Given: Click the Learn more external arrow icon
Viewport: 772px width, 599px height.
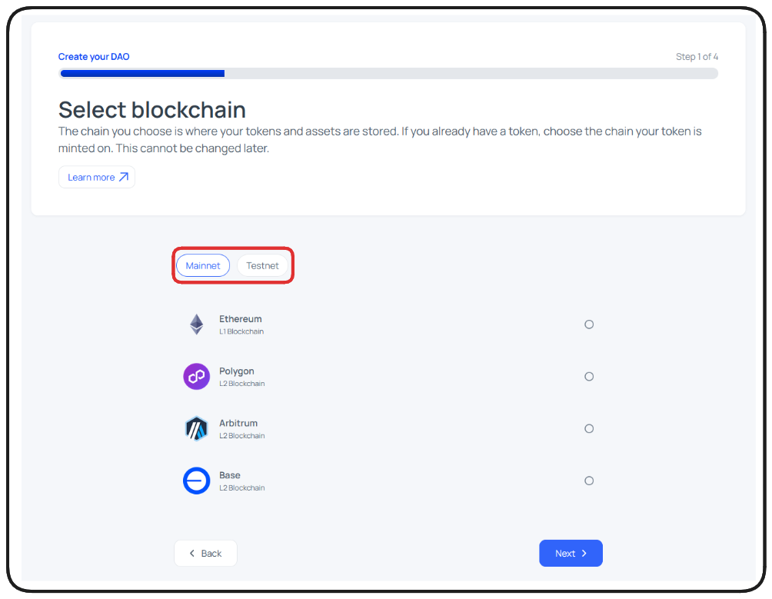Looking at the screenshot, I should point(123,178).
